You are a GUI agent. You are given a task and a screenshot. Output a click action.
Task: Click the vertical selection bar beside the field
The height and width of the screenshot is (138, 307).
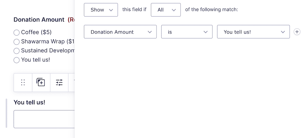pos(6,113)
